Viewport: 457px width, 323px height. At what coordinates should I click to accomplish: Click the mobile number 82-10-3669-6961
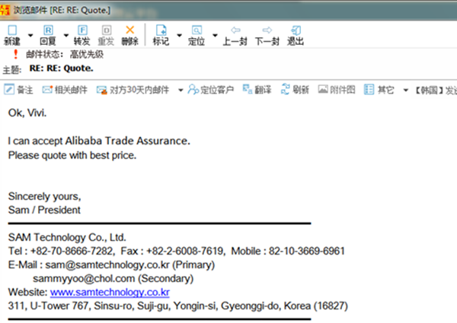[307, 251]
